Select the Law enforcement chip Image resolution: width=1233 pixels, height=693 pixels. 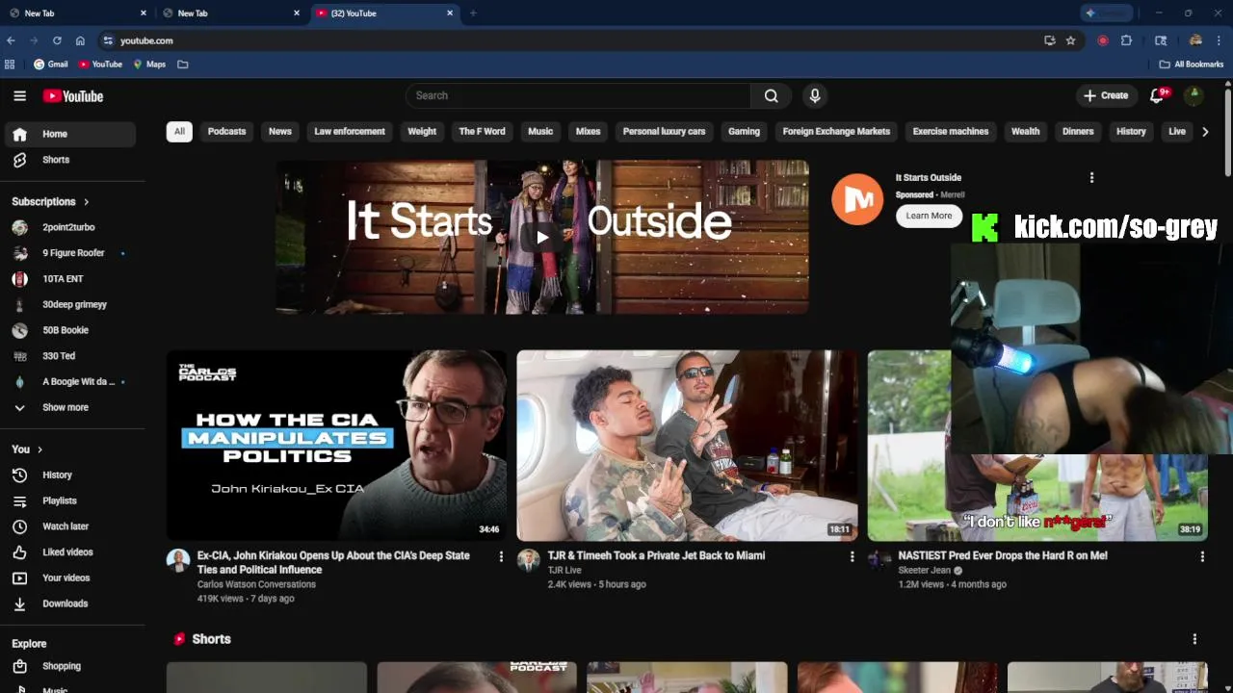click(350, 132)
